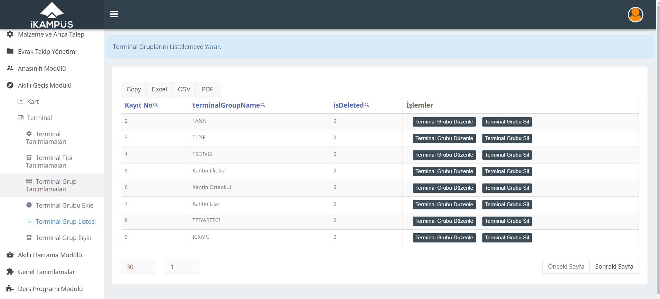The image size is (660, 299).
Task: Click the icon beside Terminal Grup İlişki
Action: coord(29,237)
